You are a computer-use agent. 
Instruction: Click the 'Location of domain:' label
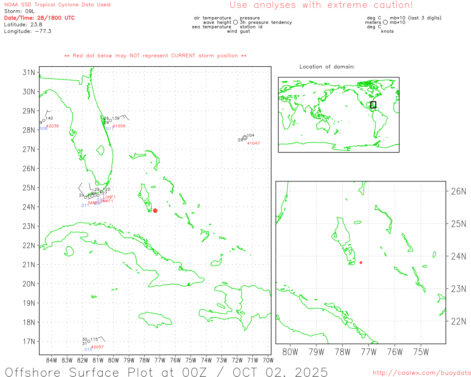click(x=327, y=67)
